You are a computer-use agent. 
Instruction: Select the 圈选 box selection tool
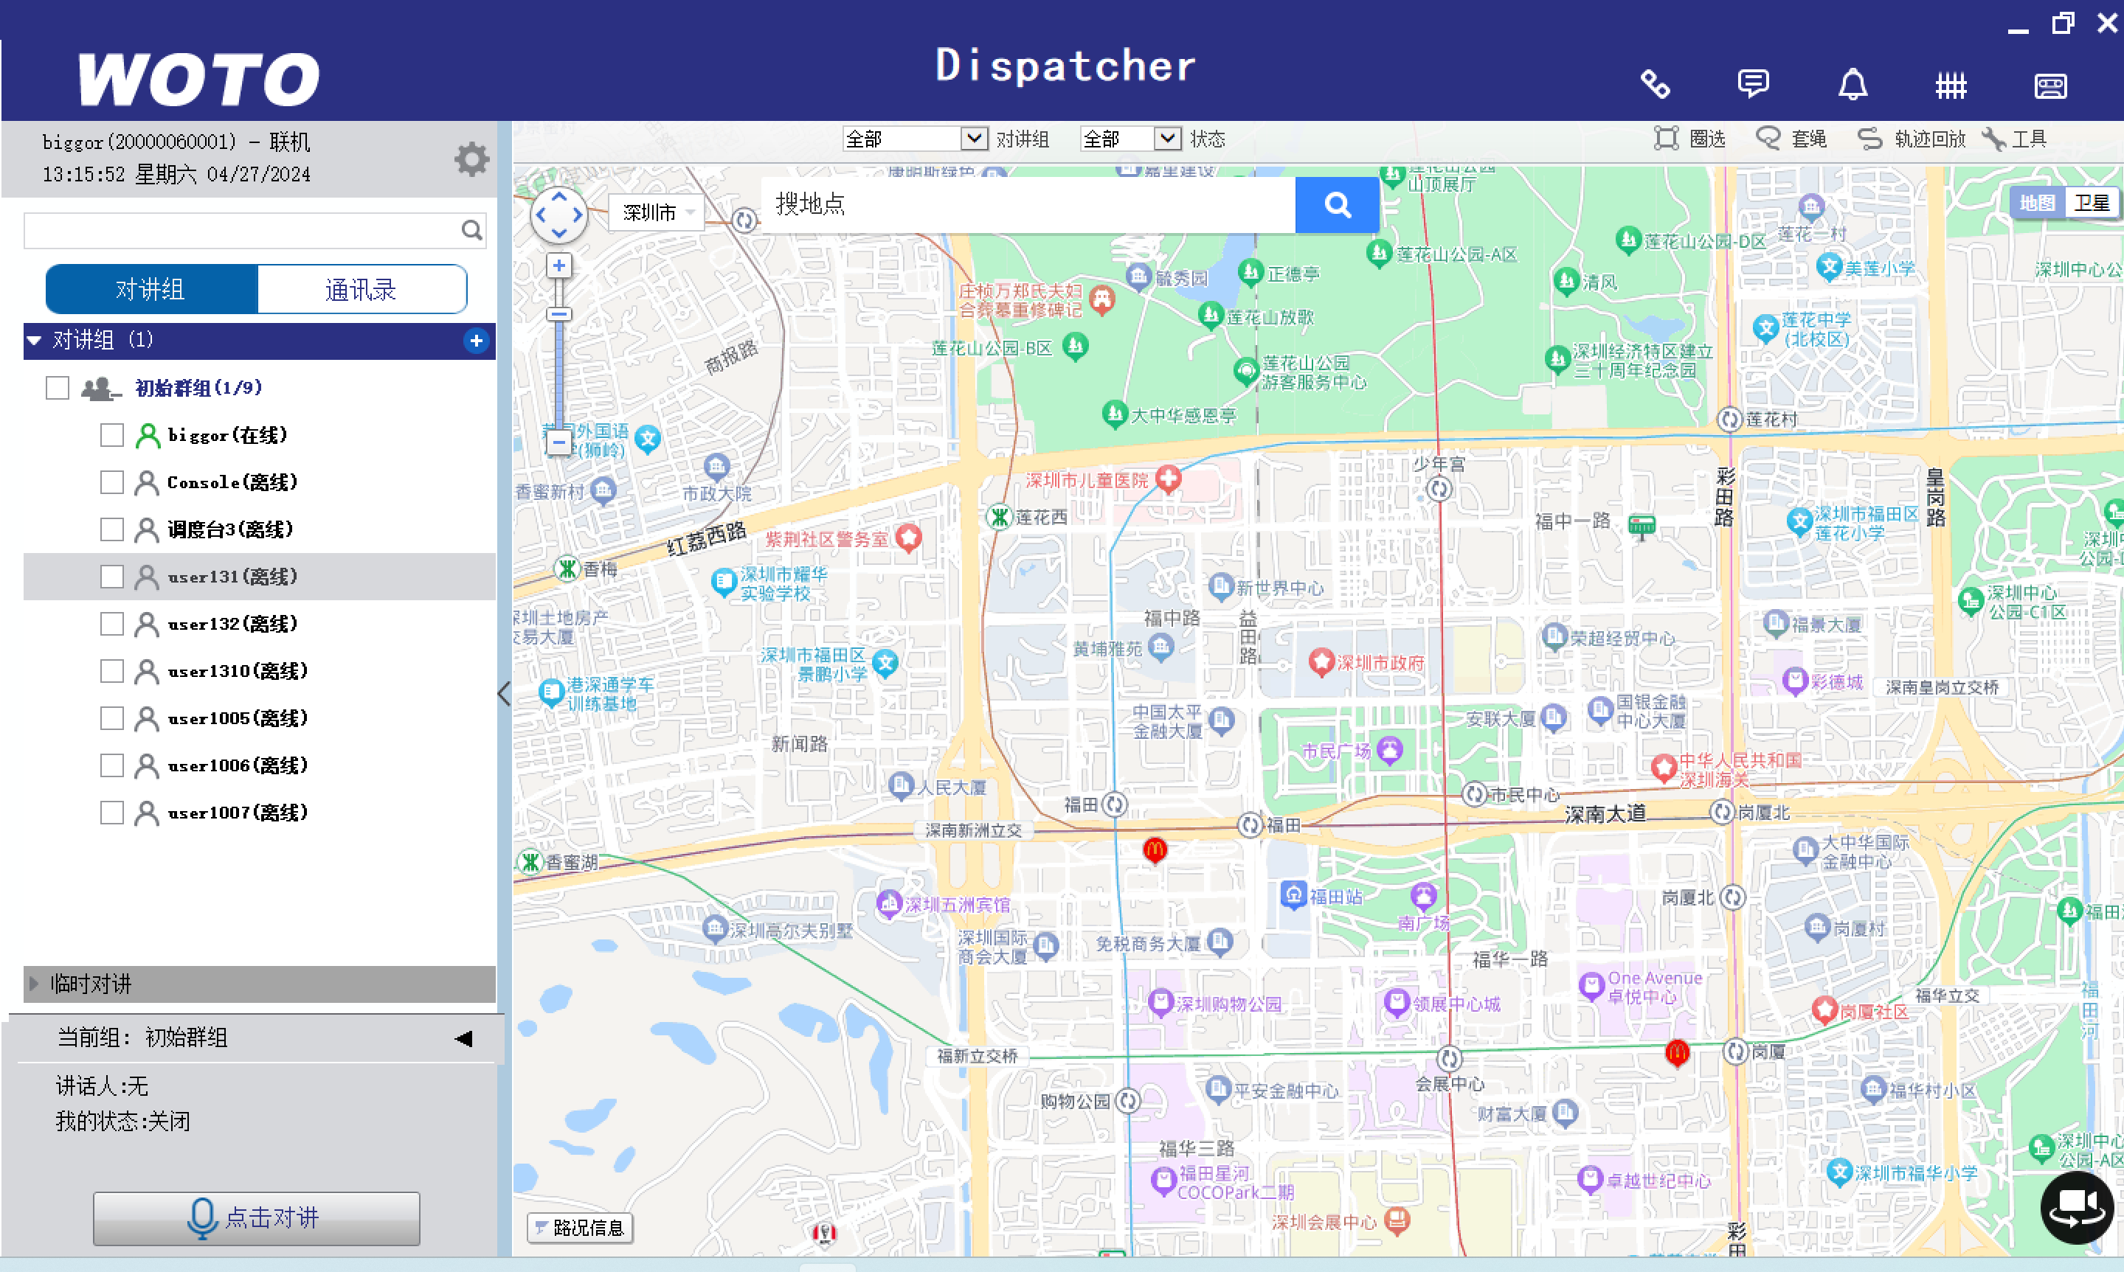[x=1689, y=139]
